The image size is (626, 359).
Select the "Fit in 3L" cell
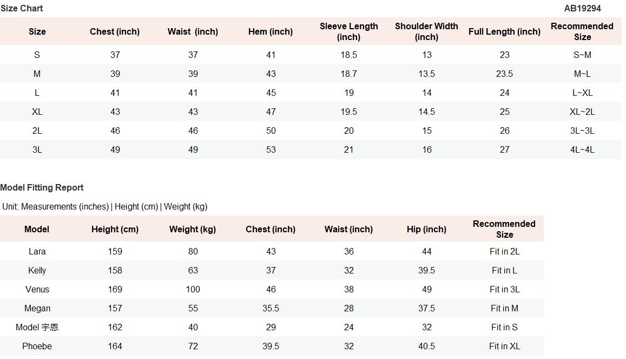[504, 289]
